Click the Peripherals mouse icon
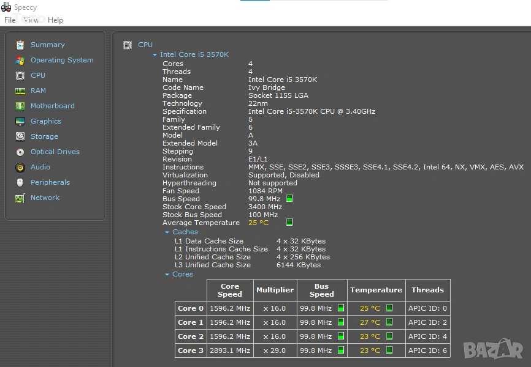This screenshot has height=367, width=531. (20, 182)
